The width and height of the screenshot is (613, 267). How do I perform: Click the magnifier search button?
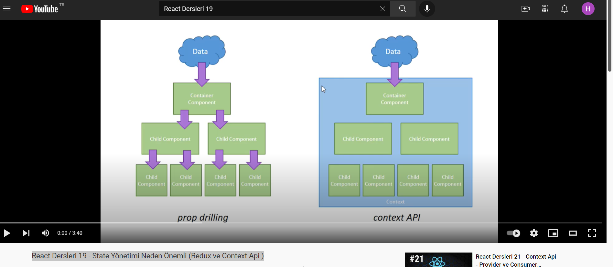(x=403, y=9)
